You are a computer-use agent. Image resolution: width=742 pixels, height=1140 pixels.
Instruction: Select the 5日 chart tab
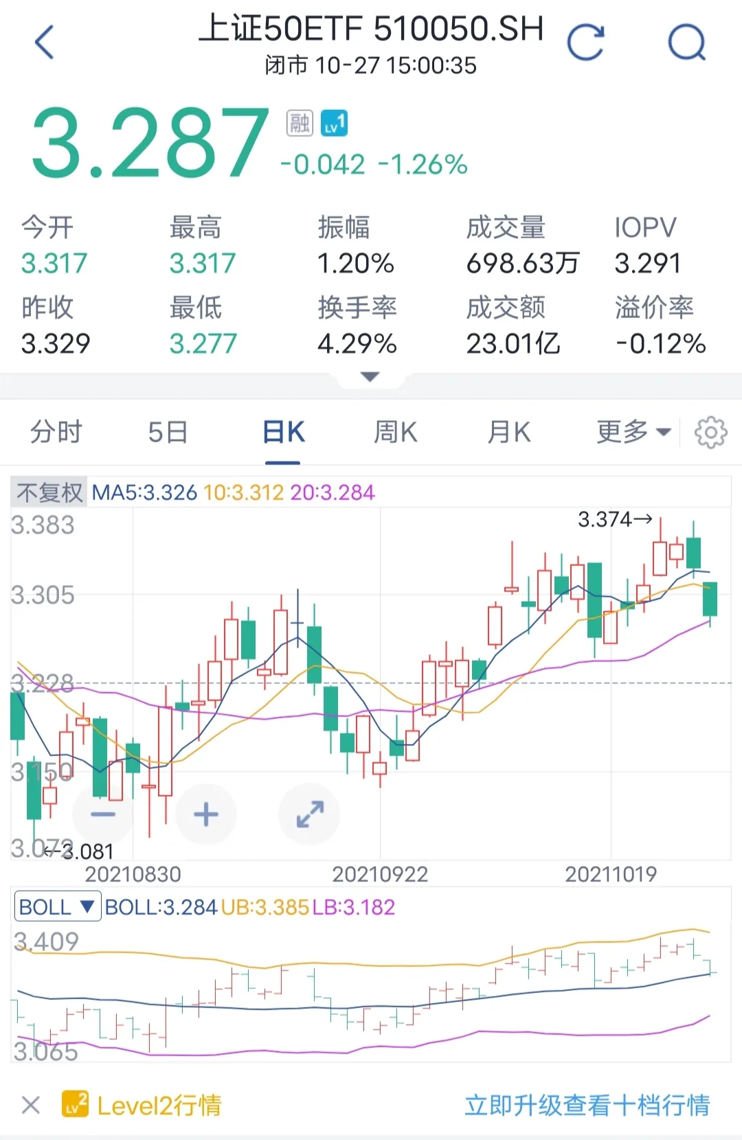click(x=168, y=433)
